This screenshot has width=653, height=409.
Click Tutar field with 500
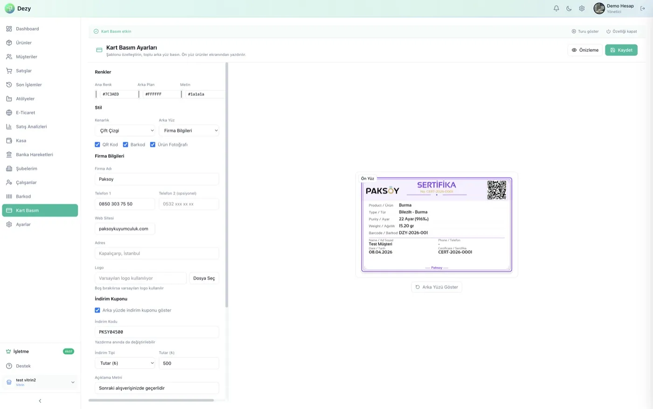(189, 363)
